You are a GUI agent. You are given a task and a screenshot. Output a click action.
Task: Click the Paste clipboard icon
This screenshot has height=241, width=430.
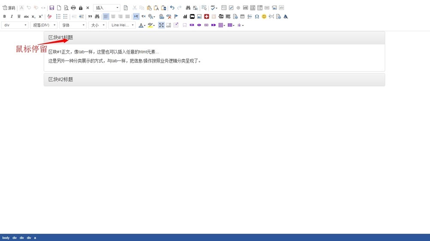(x=149, y=8)
